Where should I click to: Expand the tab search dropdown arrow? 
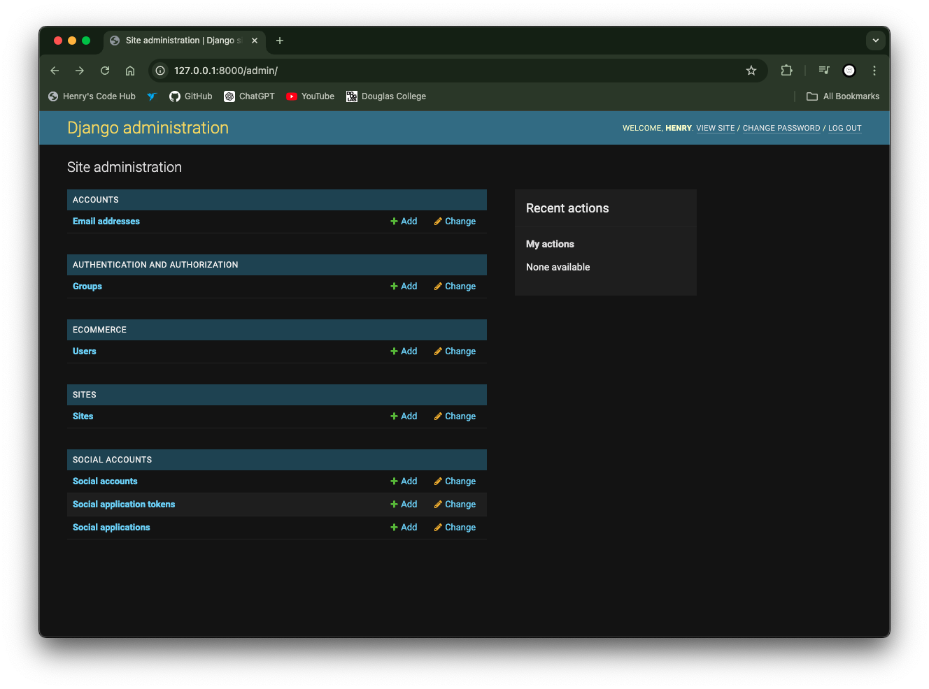point(876,41)
